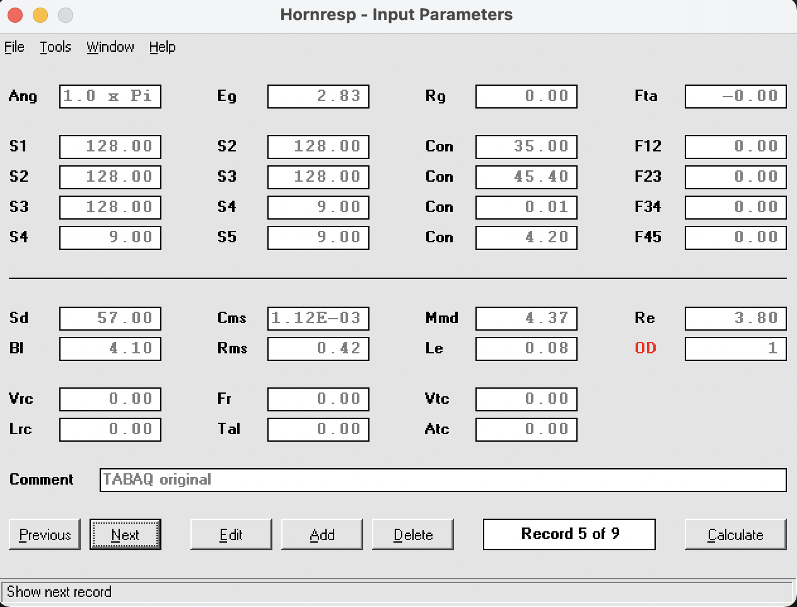Click the Ang label
The height and width of the screenshot is (607, 797).
(23, 97)
